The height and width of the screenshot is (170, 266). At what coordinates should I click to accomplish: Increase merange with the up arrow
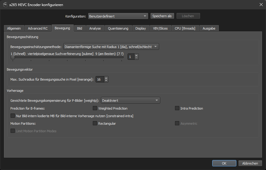[x=106, y=78]
